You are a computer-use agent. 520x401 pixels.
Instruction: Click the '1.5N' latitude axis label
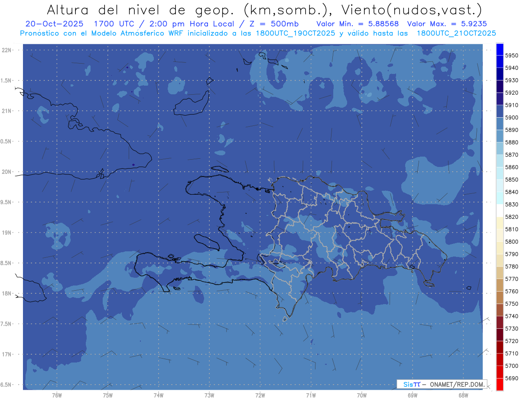6,80
